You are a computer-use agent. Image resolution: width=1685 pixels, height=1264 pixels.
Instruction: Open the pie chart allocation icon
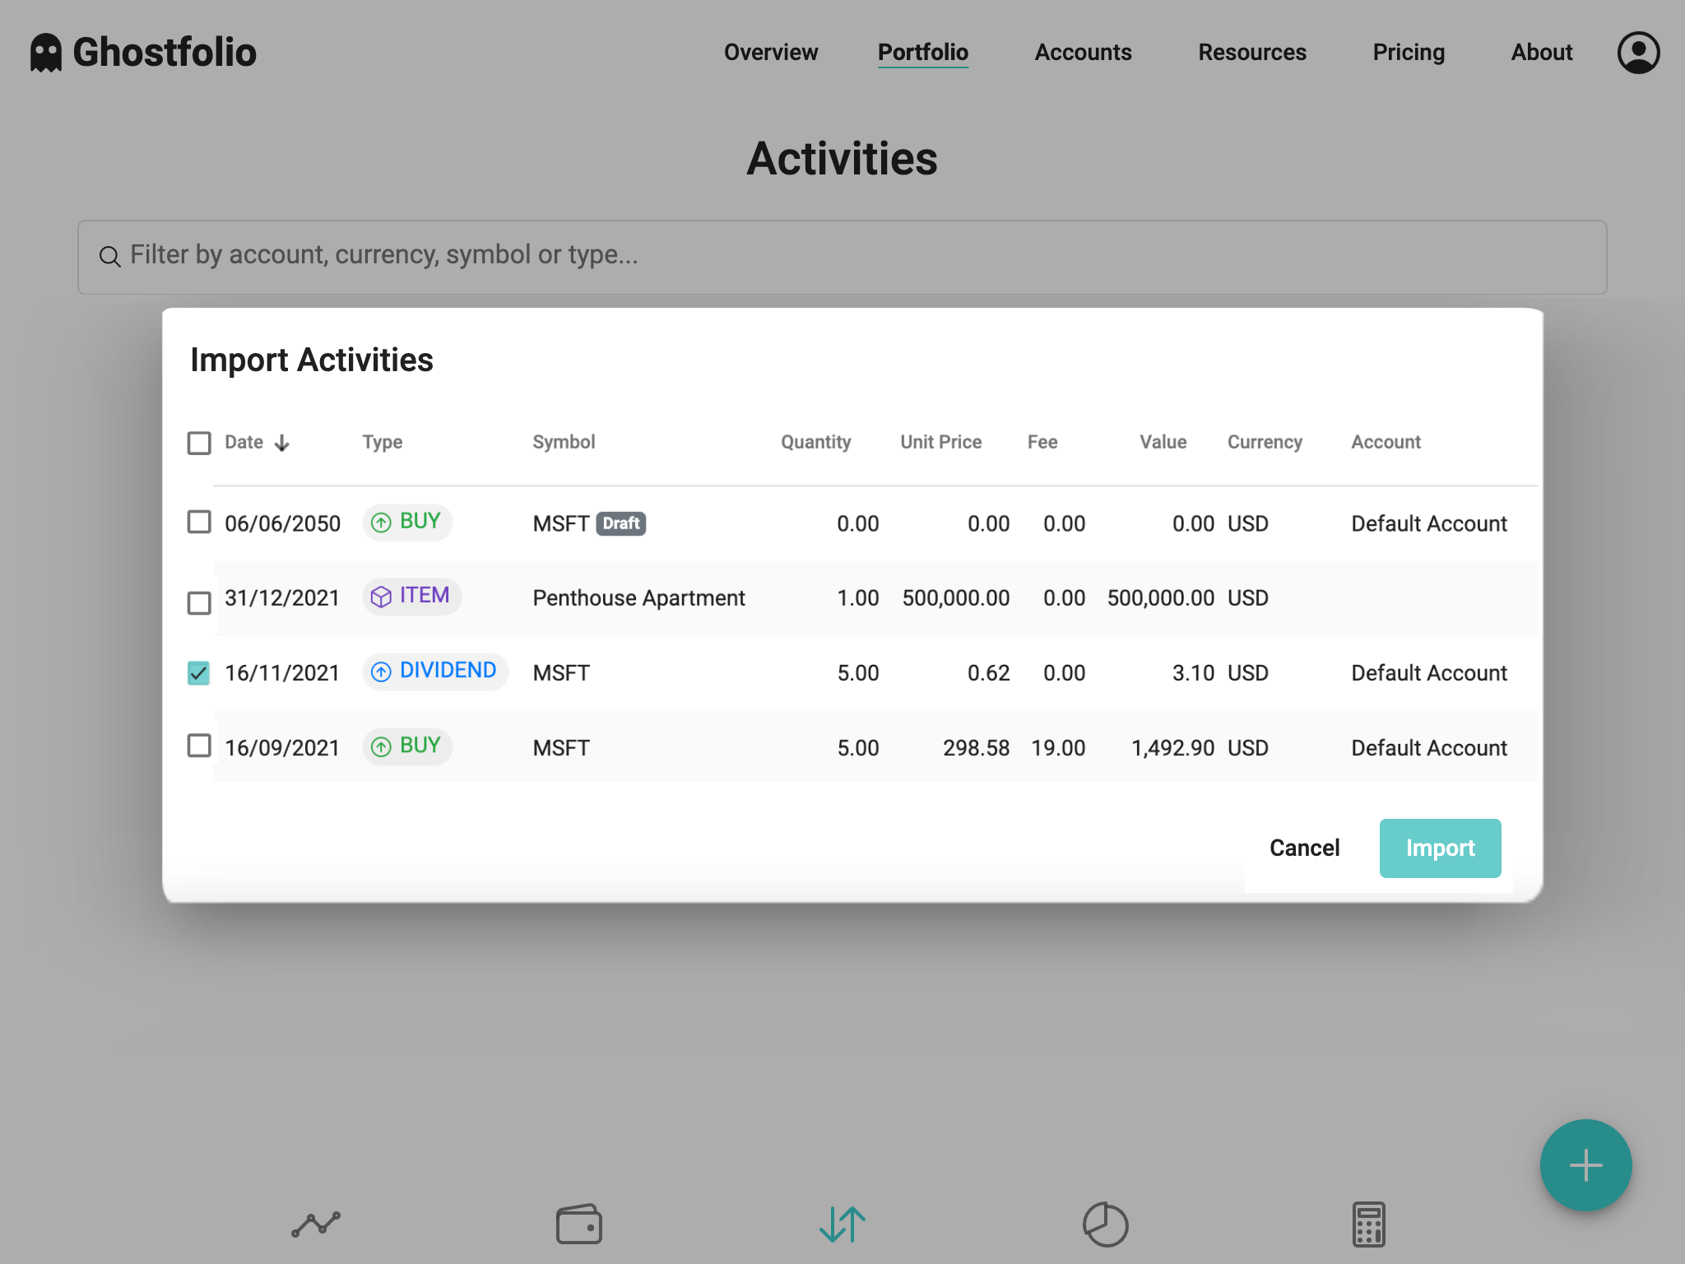click(1107, 1224)
